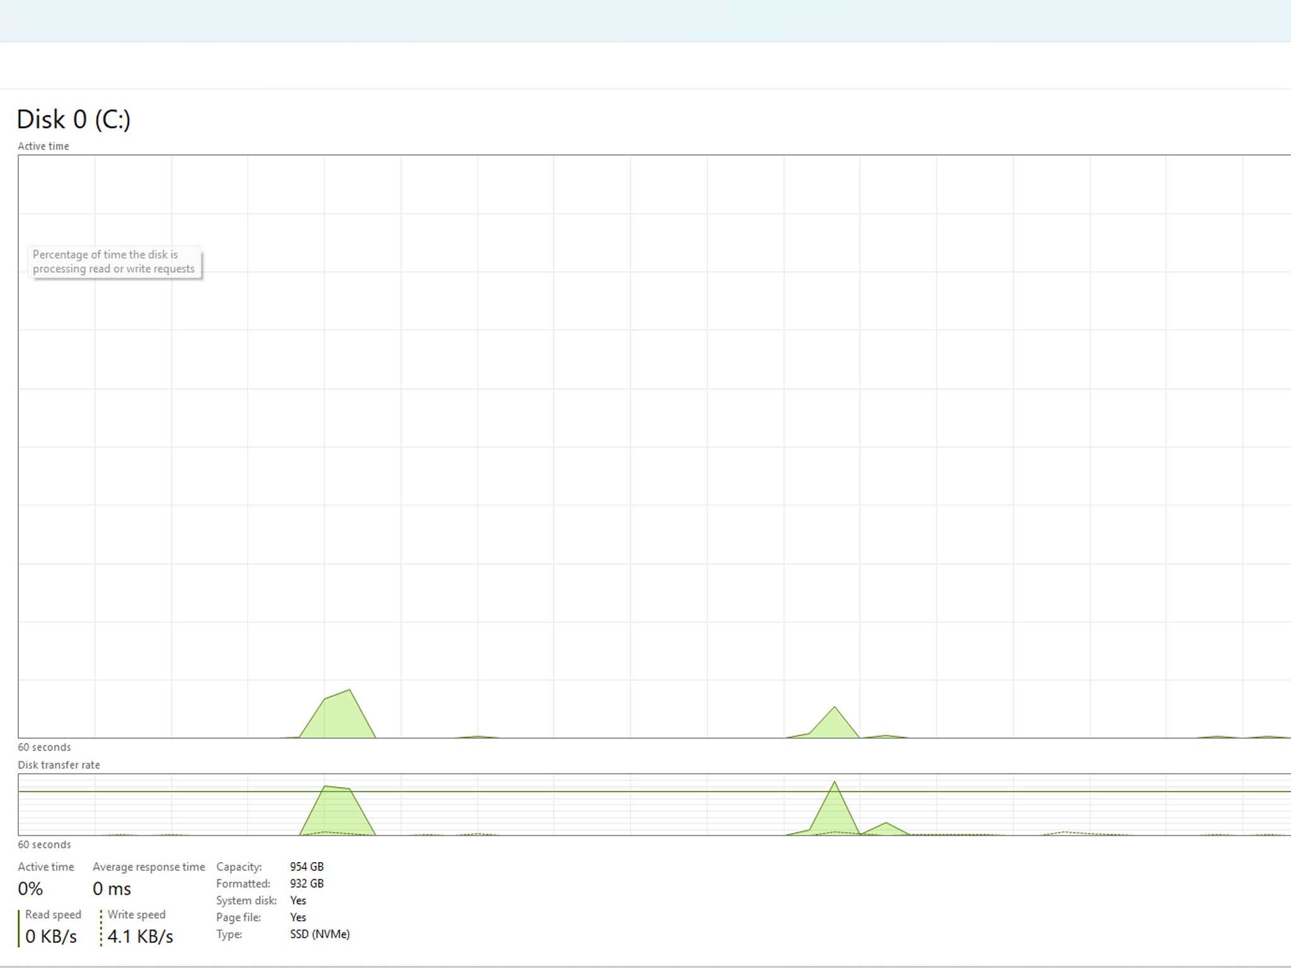Click the 932 GB formatted value
1291x968 pixels.
[x=307, y=884]
